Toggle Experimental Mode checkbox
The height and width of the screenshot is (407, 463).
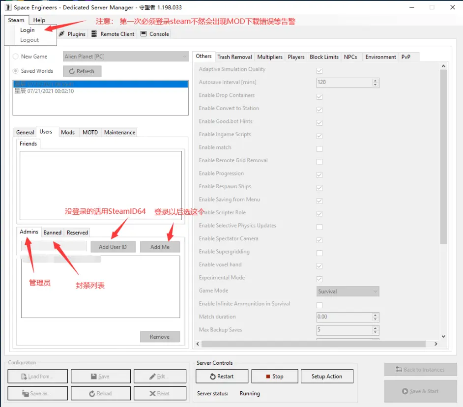[x=319, y=279]
